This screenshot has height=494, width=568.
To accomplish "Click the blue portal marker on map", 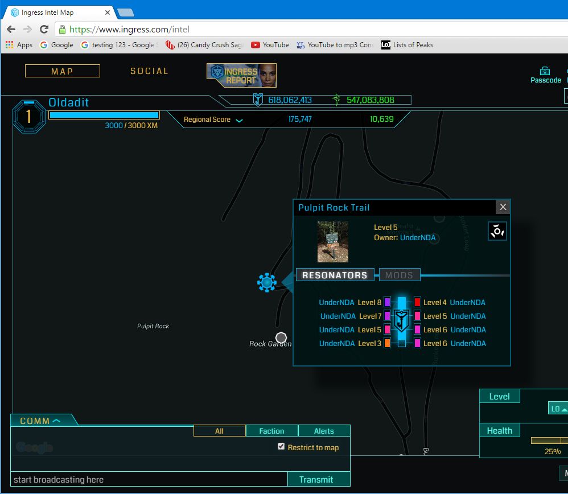I will [x=266, y=282].
